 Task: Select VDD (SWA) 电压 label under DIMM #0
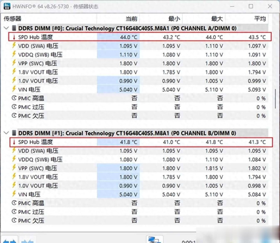point(38,46)
